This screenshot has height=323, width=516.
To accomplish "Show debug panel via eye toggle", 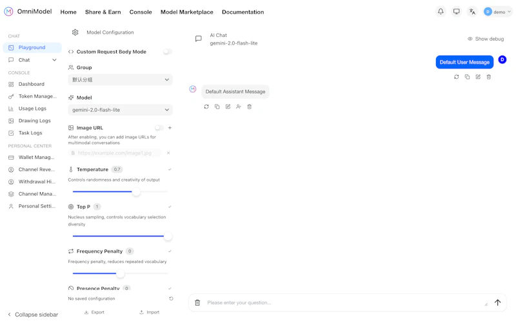I will point(486,39).
